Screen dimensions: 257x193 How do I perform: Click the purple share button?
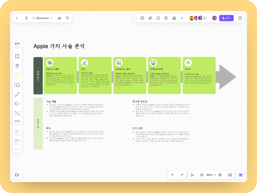coord(226,18)
